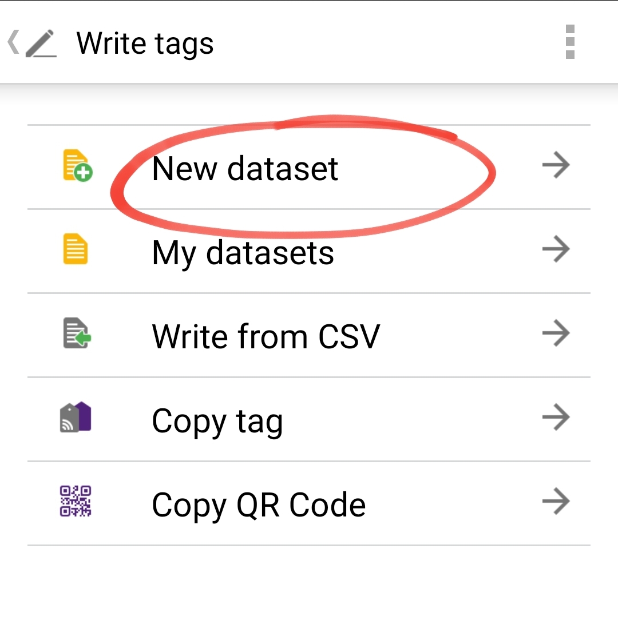The image size is (618, 636).
Task: Tap the Write tags header title
Action: (145, 44)
